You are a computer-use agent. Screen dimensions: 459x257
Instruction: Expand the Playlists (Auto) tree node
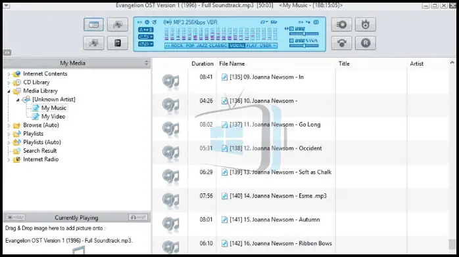[x=9, y=142]
